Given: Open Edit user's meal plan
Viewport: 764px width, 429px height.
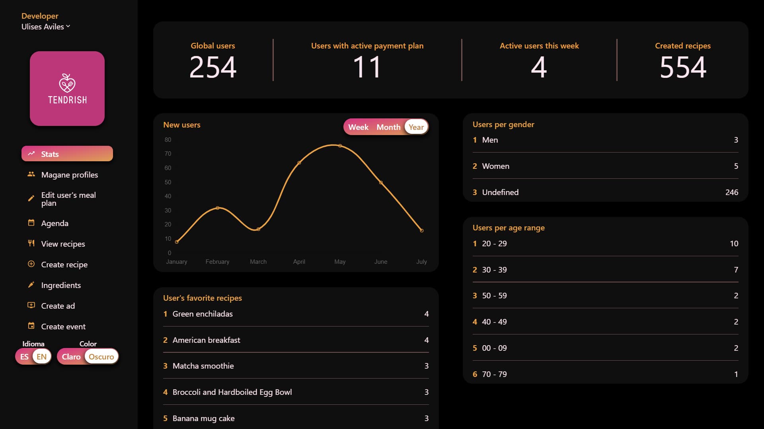Looking at the screenshot, I should click(x=67, y=199).
